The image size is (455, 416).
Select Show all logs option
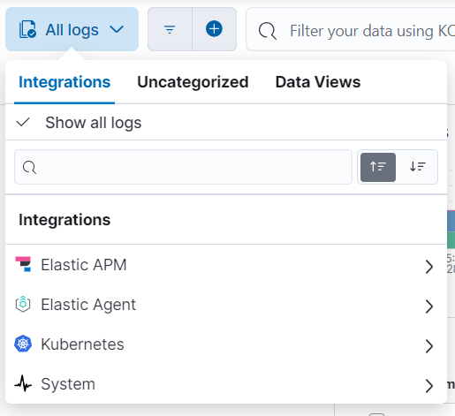coord(226,123)
